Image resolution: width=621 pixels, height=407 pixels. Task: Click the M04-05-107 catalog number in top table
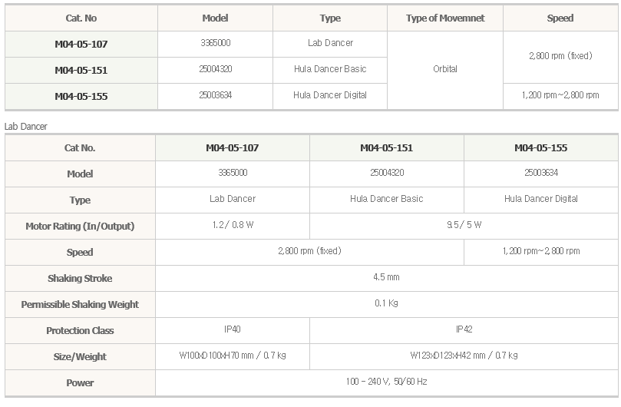(x=81, y=44)
